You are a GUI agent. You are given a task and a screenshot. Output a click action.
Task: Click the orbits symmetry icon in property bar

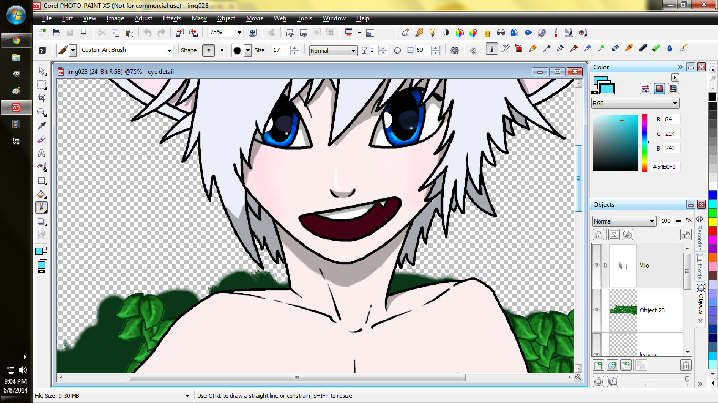[455, 50]
